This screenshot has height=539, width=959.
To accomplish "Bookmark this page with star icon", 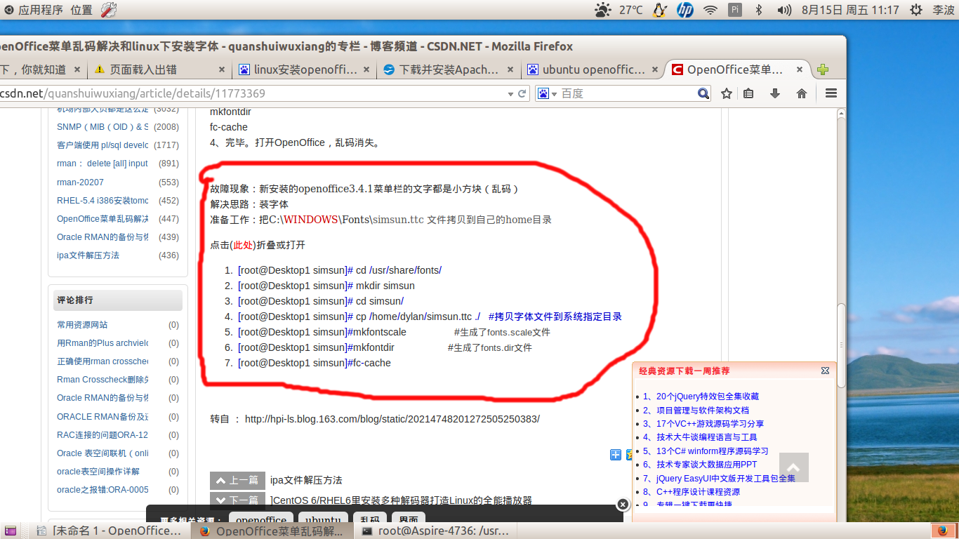I will [x=727, y=93].
